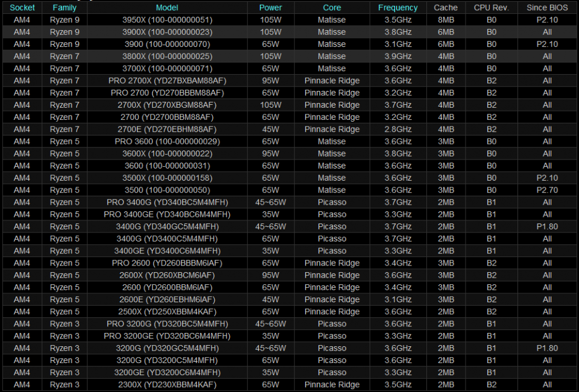This screenshot has width=579, height=392.
Task: Select the 3200GE (YD3200C6M4MFH) row
Action: coord(289,373)
